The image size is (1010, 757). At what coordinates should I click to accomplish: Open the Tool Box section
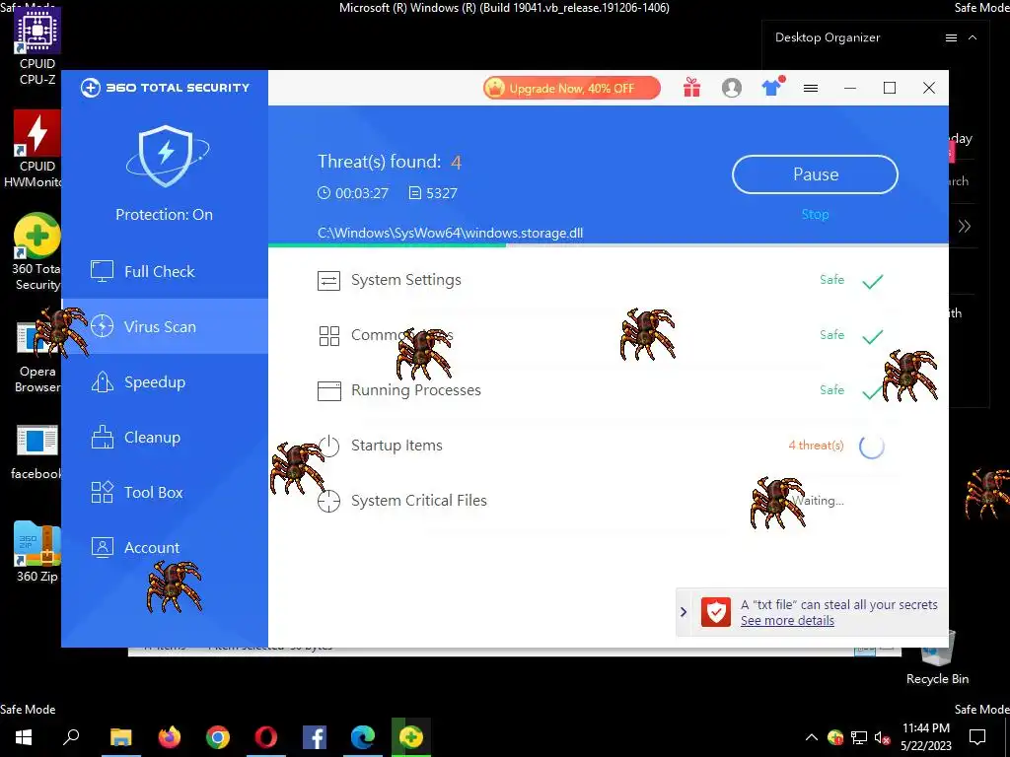(165, 493)
